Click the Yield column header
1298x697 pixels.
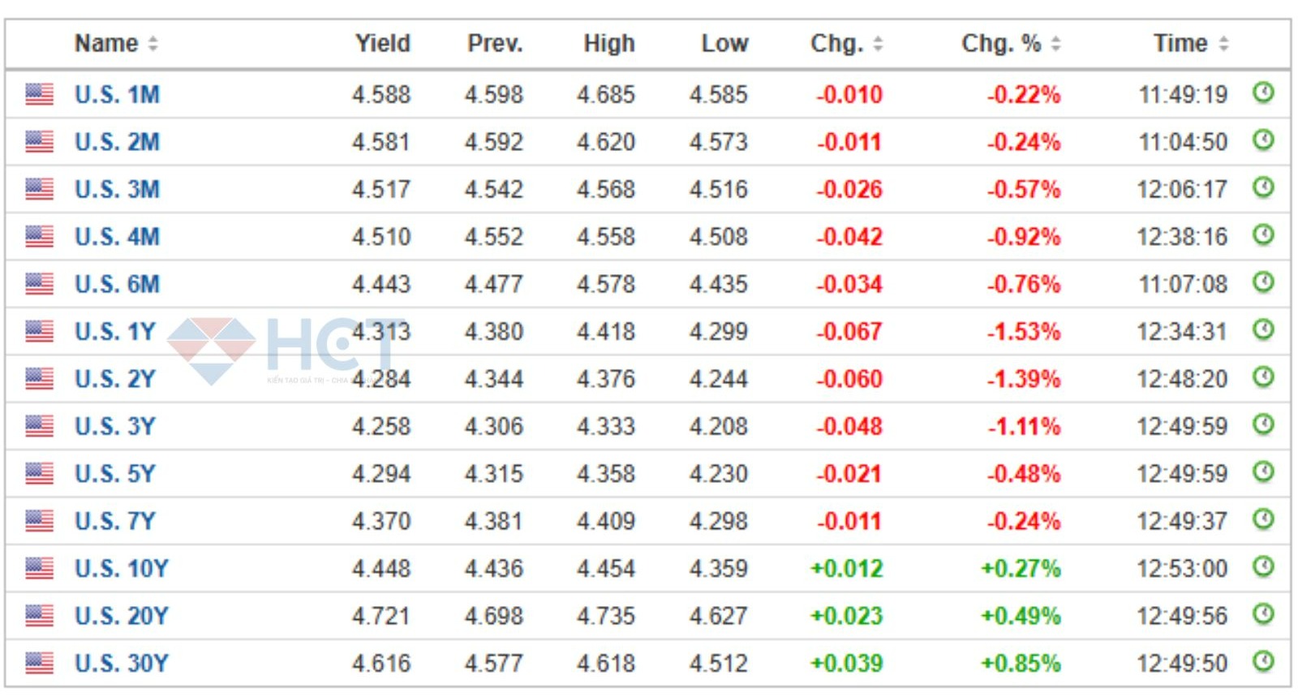click(382, 44)
